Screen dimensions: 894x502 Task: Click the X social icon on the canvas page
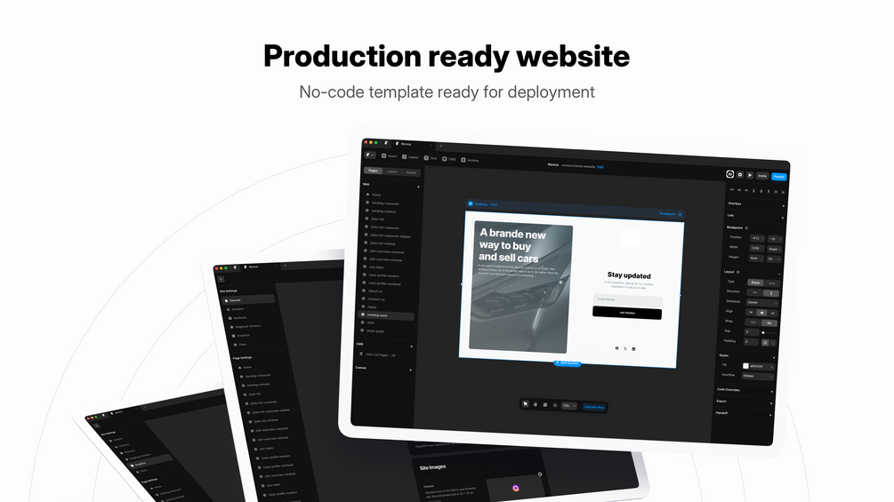[x=624, y=348]
